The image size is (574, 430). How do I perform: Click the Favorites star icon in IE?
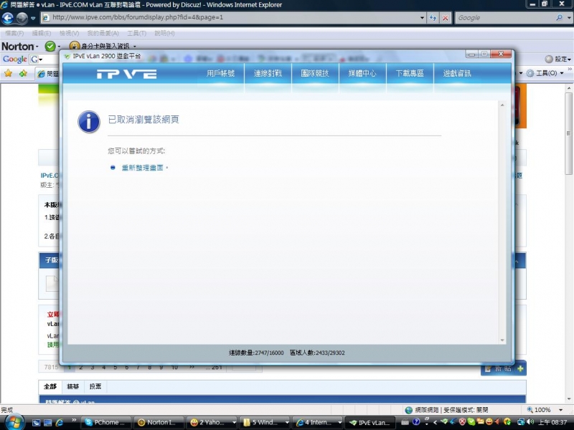point(8,74)
